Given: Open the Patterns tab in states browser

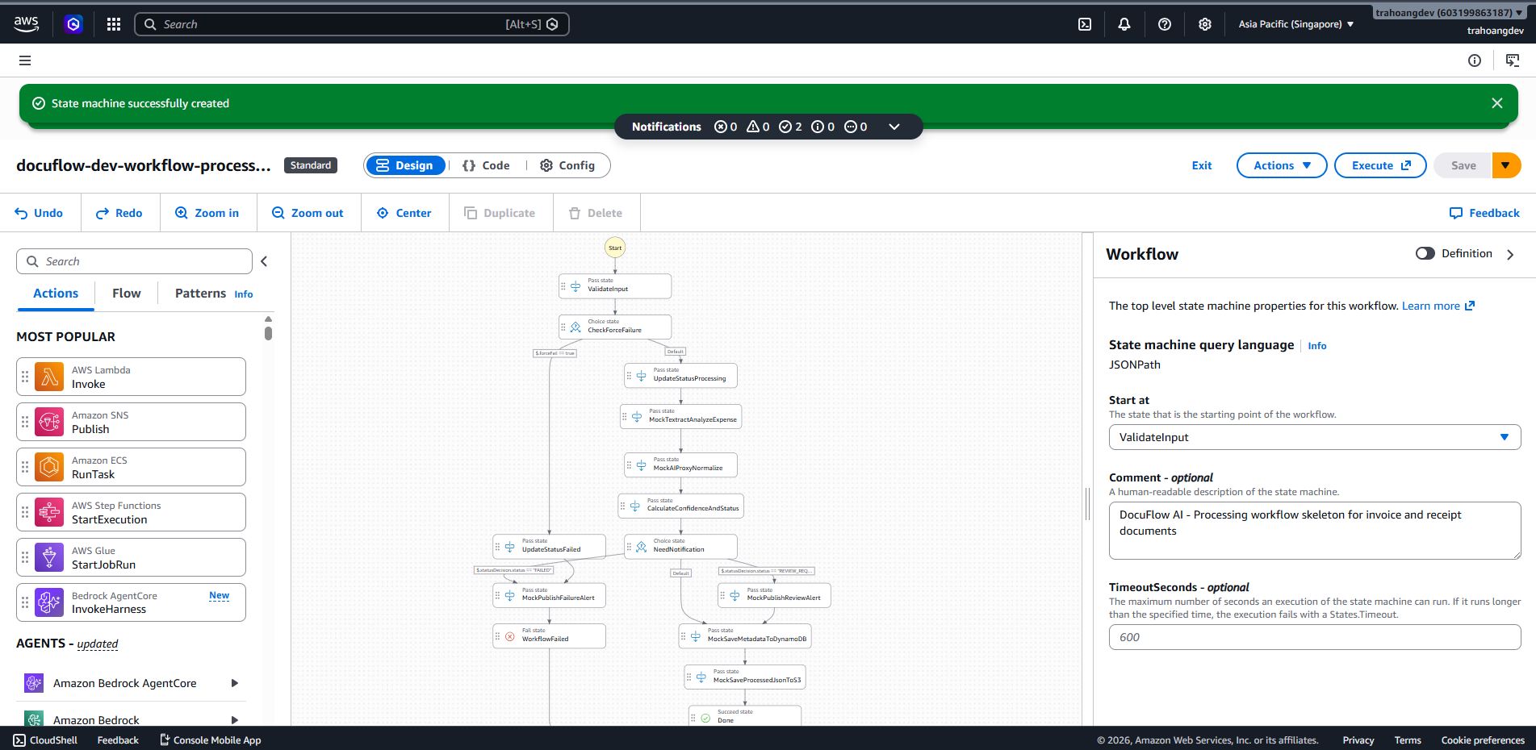Looking at the screenshot, I should click(x=200, y=294).
